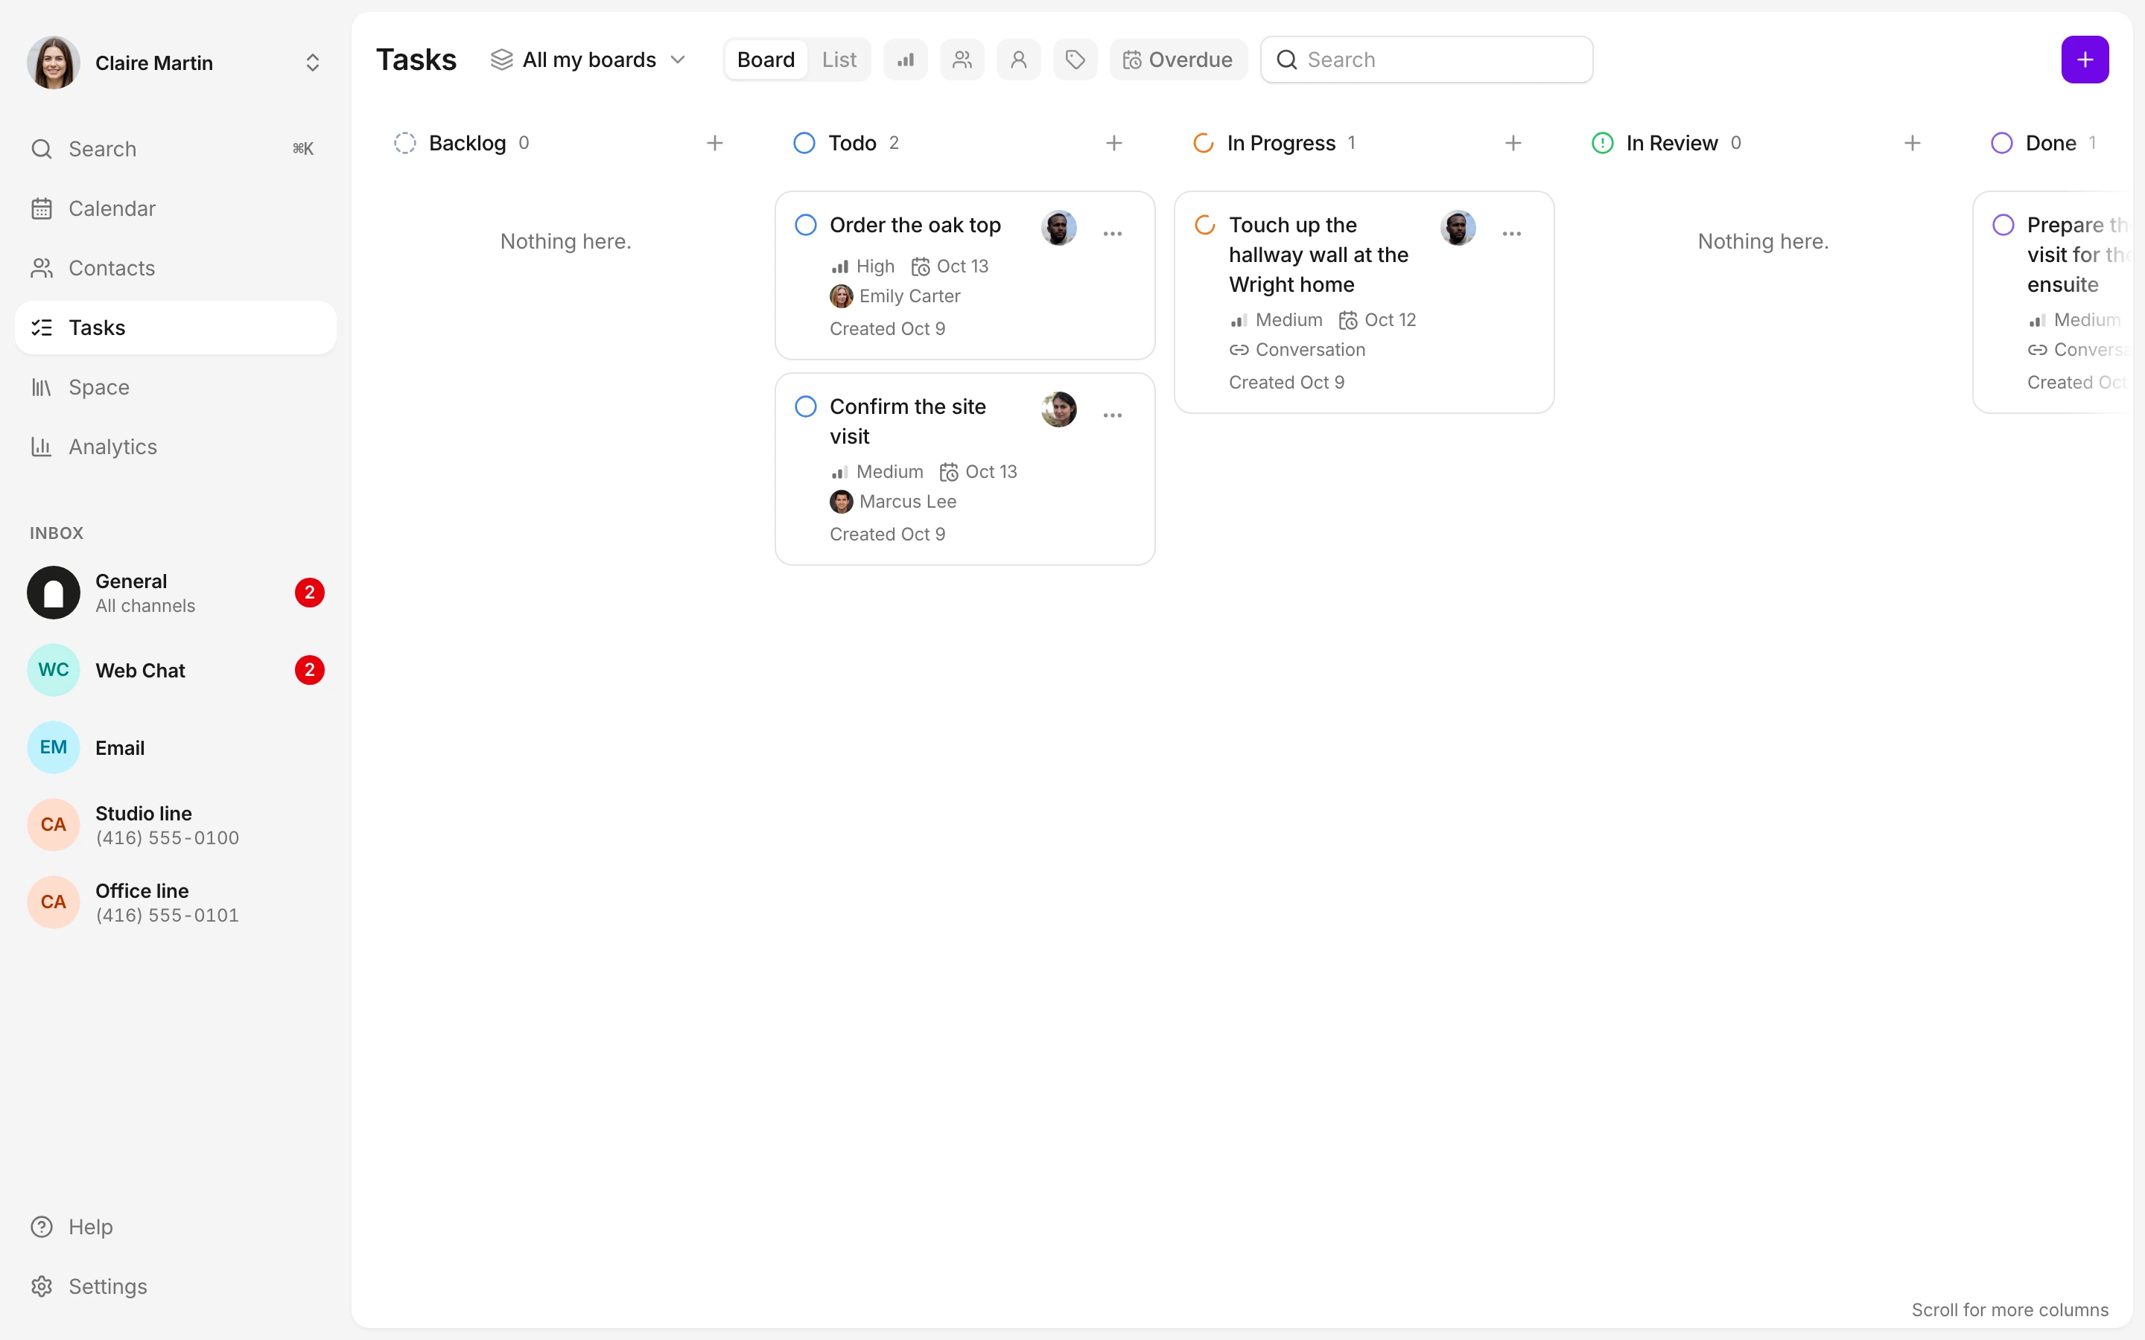This screenshot has width=2145, height=1340.
Task: Open the team members filter icon
Action: pyautogui.click(x=962, y=60)
